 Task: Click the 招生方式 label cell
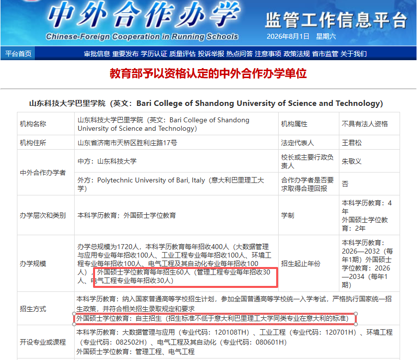(x=46, y=308)
